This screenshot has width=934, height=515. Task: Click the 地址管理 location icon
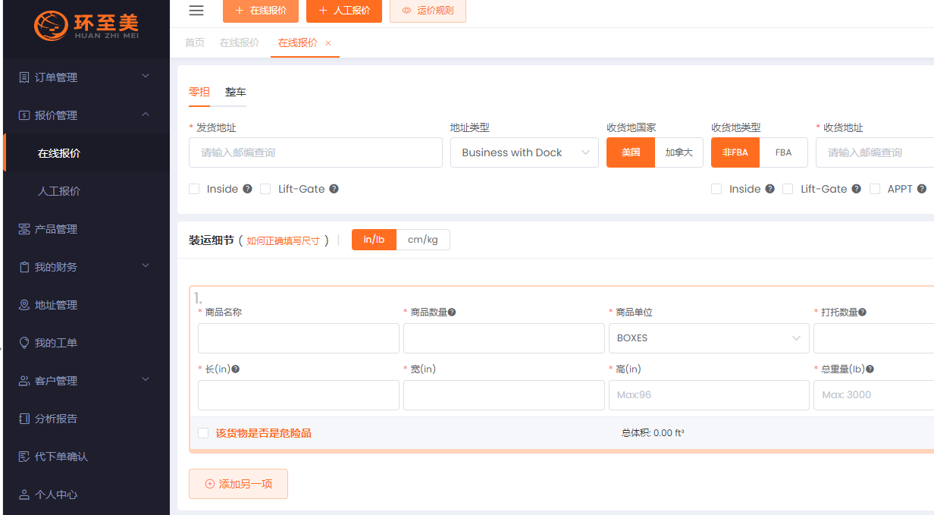click(x=24, y=305)
